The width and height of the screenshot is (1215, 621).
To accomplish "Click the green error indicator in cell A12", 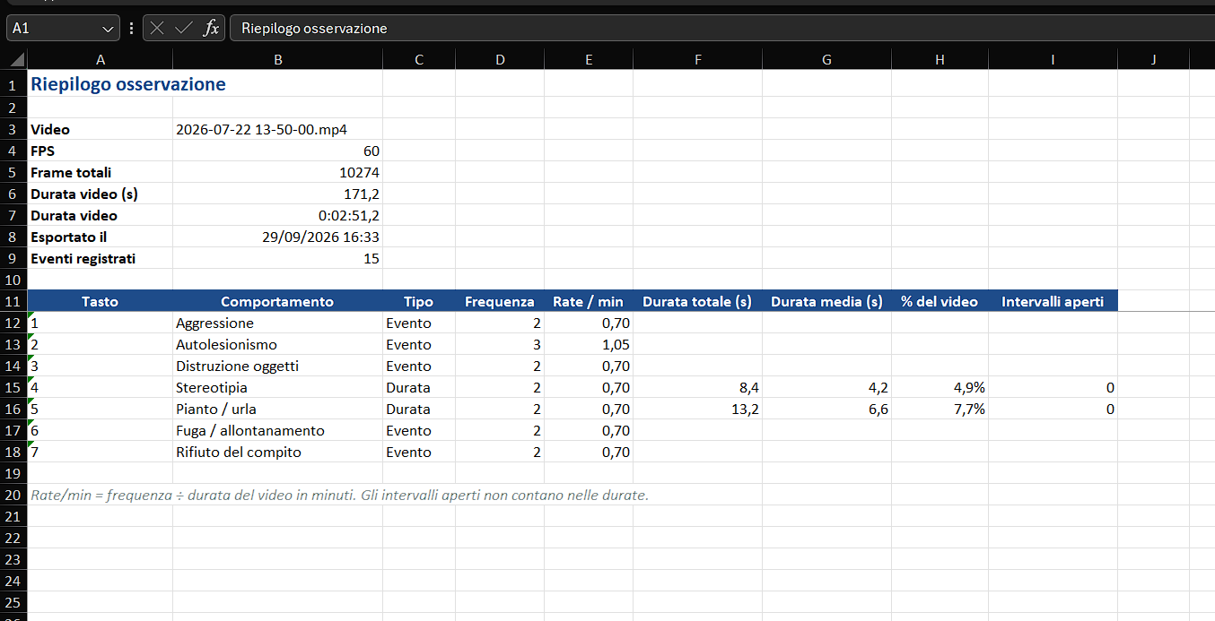I will (31, 315).
